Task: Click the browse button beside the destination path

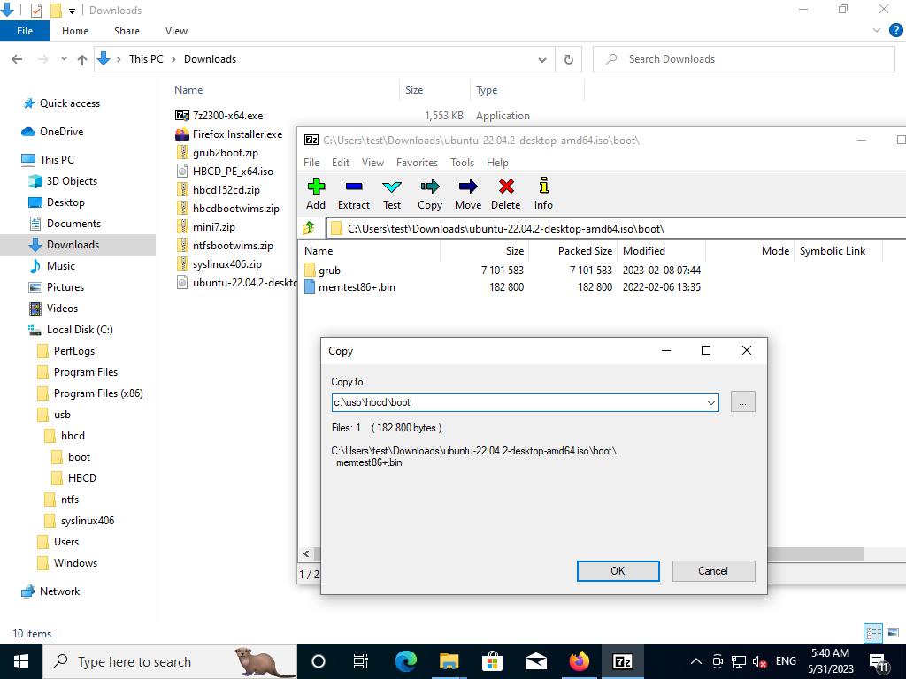Action: 742,402
